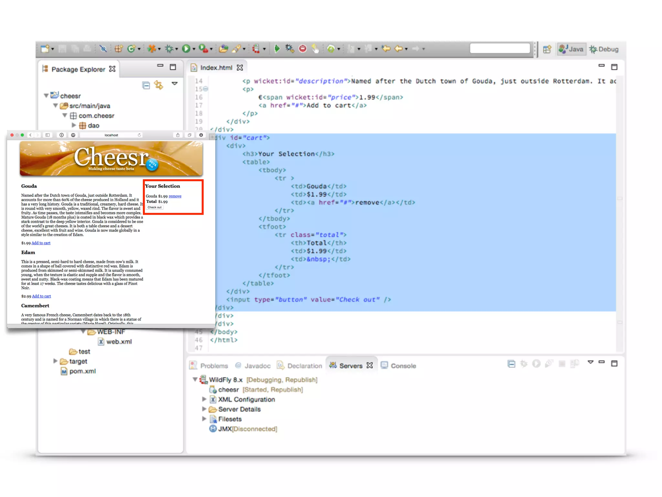This screenshot has height=497, width=662.
Task: Collapse the cheesr project node
Action: (46, 96)
